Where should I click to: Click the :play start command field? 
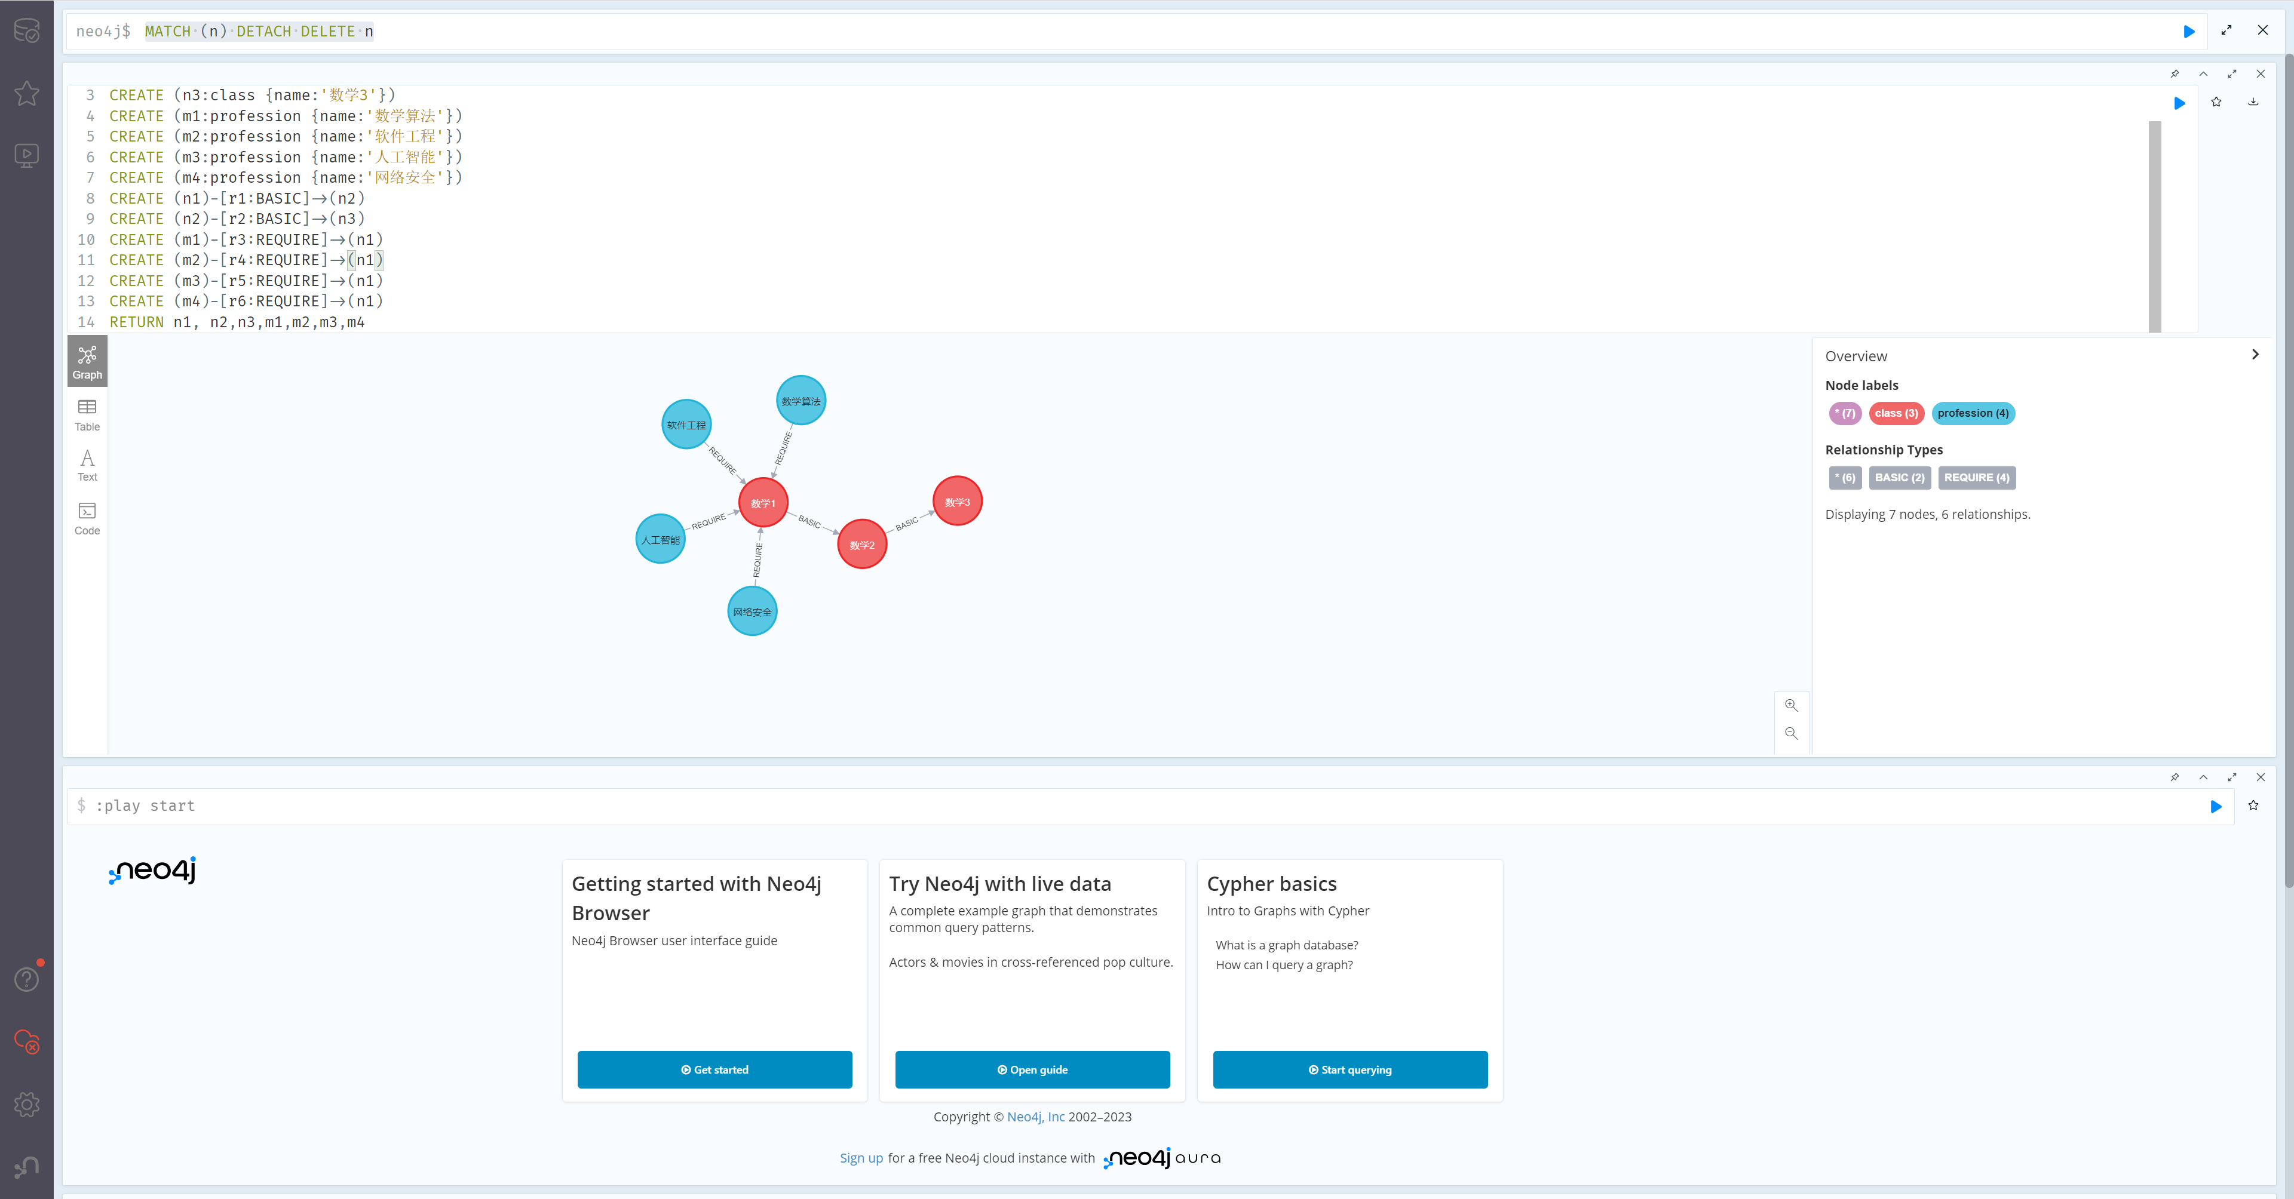1131,807
